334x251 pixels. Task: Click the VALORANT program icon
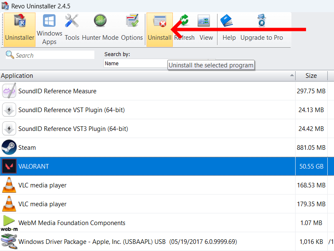[9, 166]
